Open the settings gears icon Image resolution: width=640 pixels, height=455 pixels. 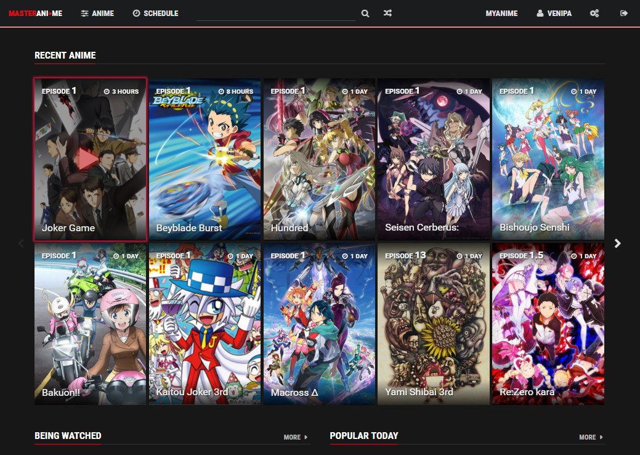coord(594,14)
